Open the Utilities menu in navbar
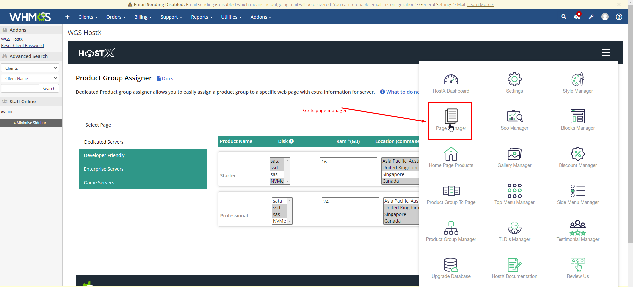633x287 pixels. [x=231, y=17]
